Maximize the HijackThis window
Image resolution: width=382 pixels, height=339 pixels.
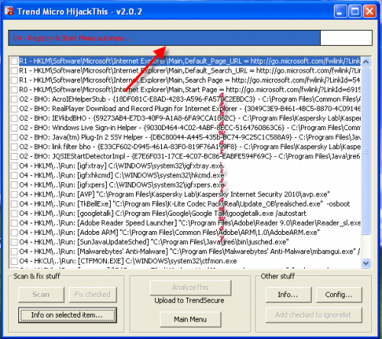point(355,11)
